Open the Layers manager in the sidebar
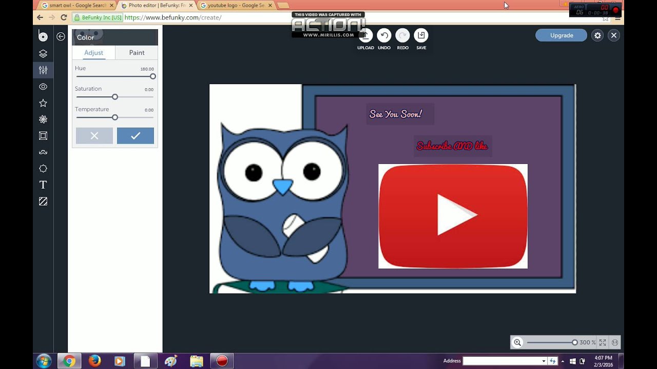The image size is (657, 369). click(x=43, y=54)
